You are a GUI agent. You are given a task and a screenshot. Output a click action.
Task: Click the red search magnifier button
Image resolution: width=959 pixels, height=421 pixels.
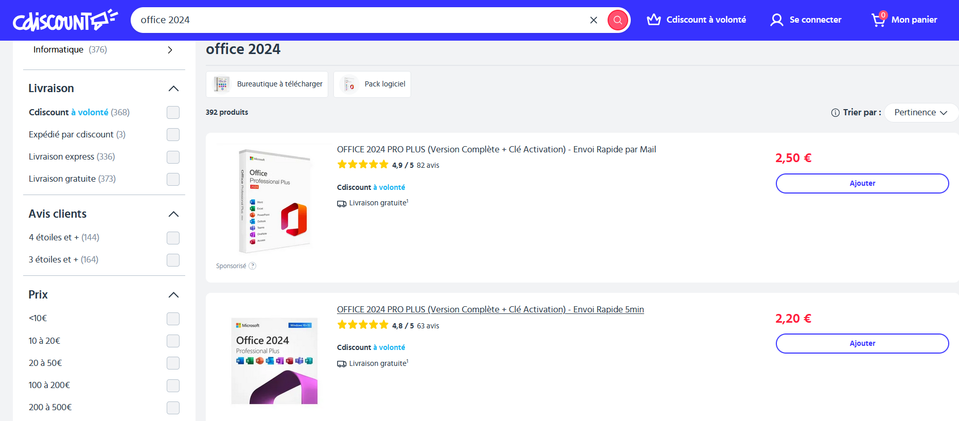[617, 20]
